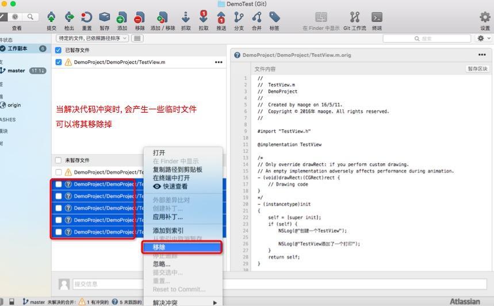494x306 pixels.
Task: Choose 应用补丁... in context menu
Action: [183, 217]
